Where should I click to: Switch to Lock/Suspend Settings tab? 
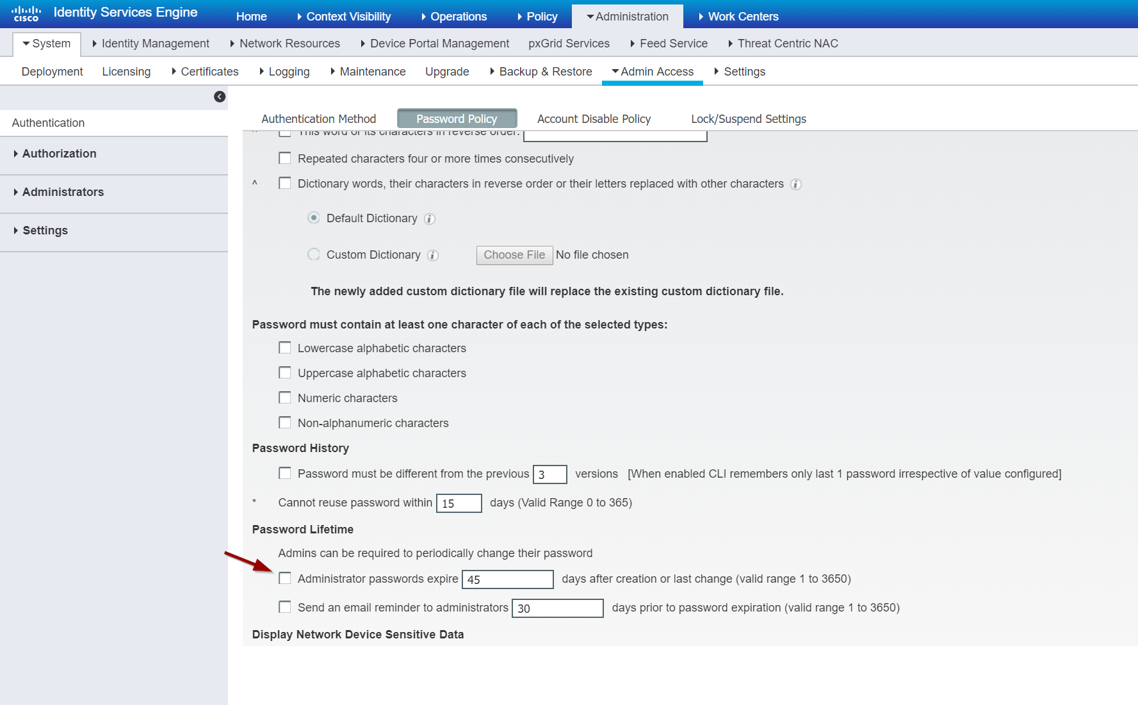tap(749, 119)
